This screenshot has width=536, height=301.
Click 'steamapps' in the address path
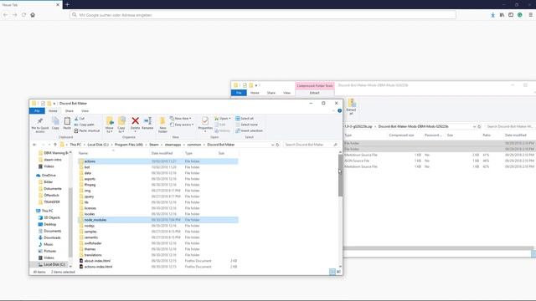(x=173, y=145)
